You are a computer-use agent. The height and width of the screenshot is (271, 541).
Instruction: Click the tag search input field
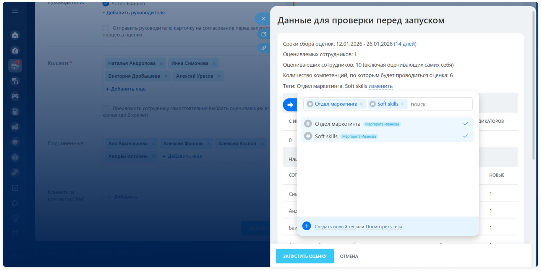(440, 104)
